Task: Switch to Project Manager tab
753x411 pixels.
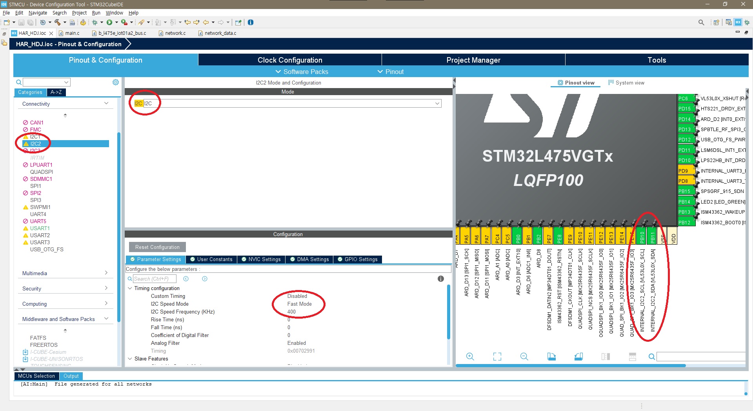Action: point(473,60)
